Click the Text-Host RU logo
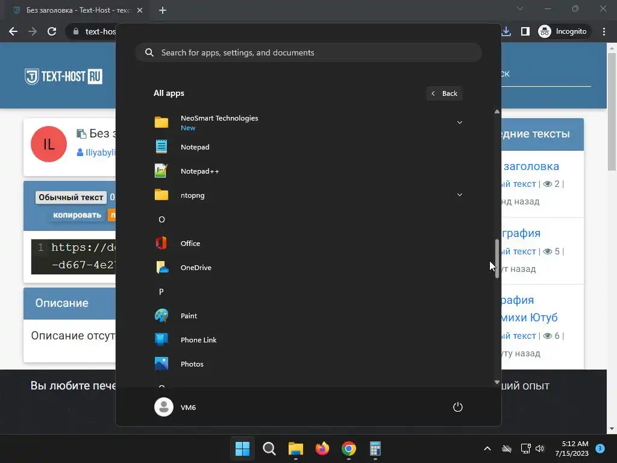This screenshot has height=463, width=617. click(x=63, y=77)
